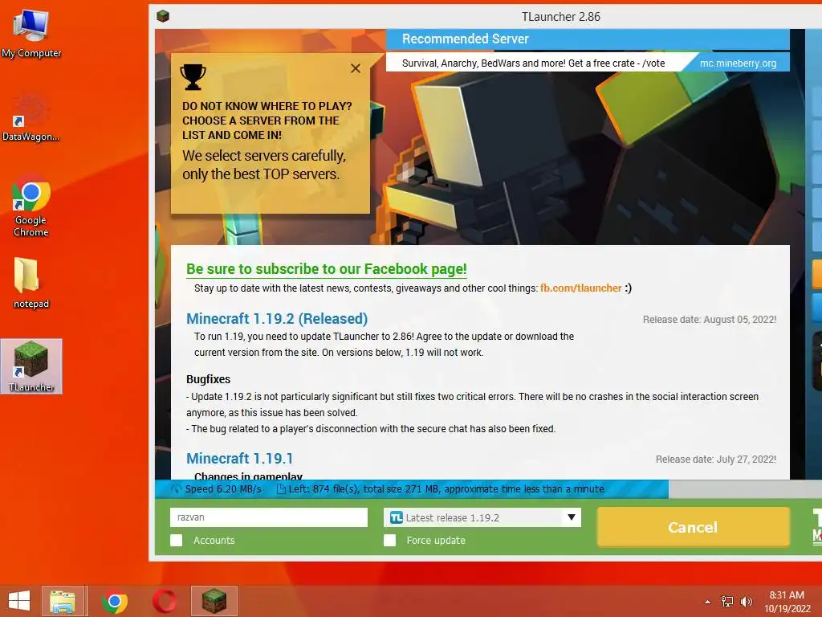Viewport: 822px width, 617px height.
Task: Open Windows Start button
Action: pyautogui.click(x=19, y=601)
